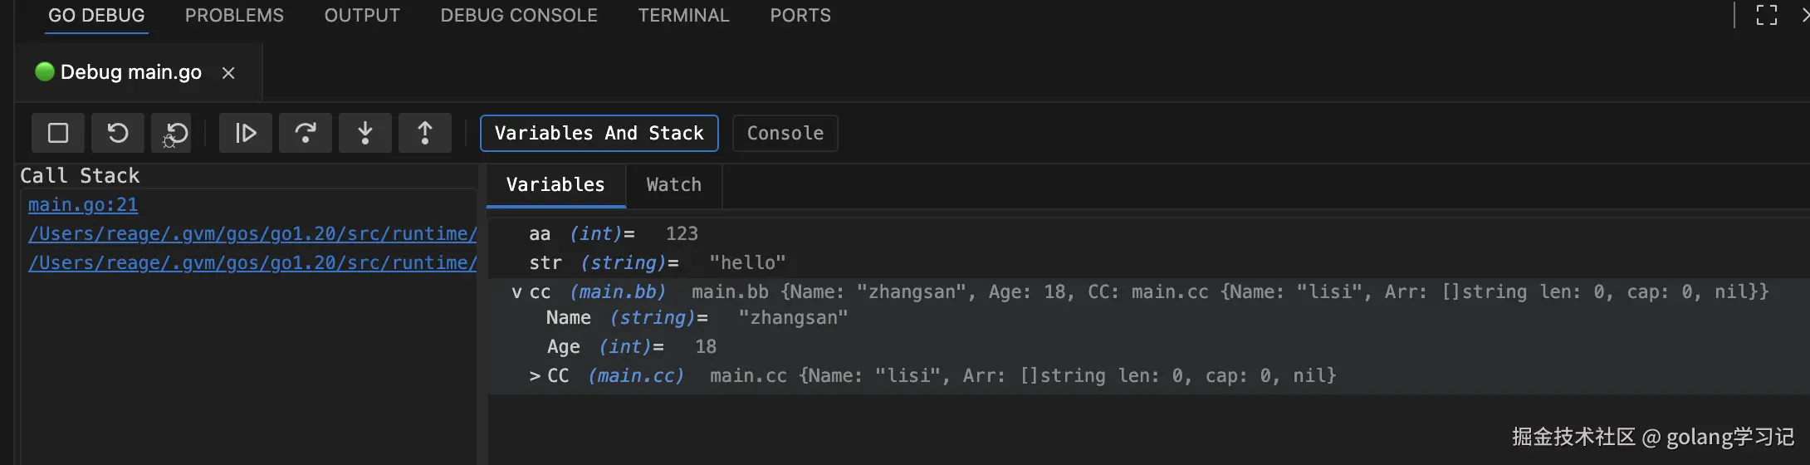Click the Step Into icon
1810x465 pixels.
pyautogui.click(x=365, y=133)
